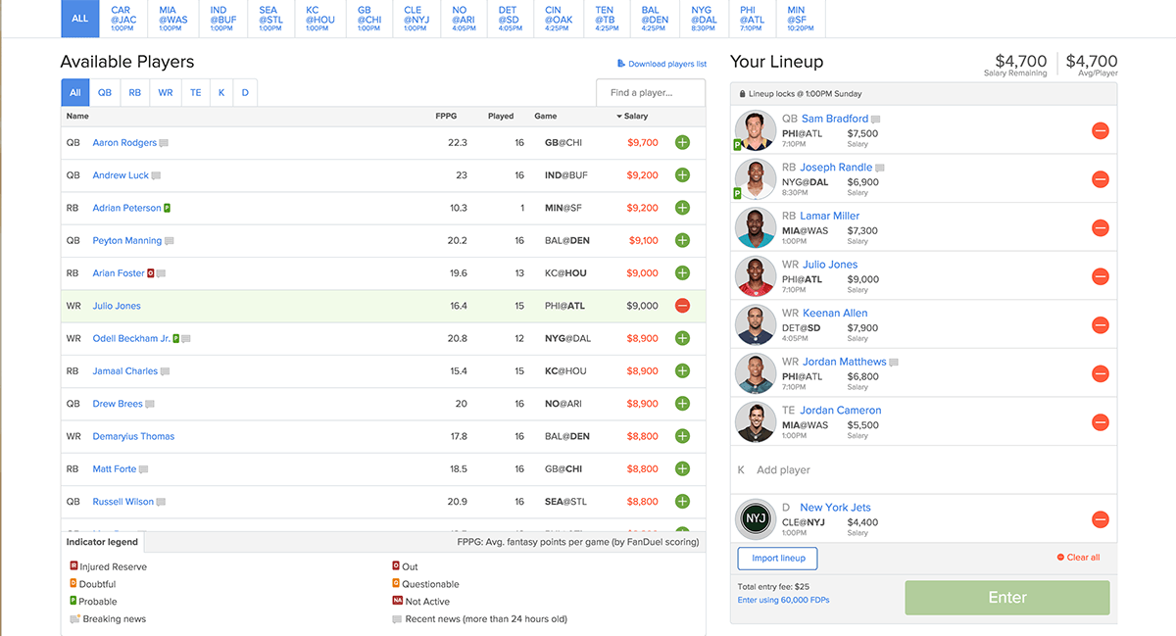Click Sam Bradford's player photo
The height and width of the screenshot is (636, 1176).
point(756,130)
